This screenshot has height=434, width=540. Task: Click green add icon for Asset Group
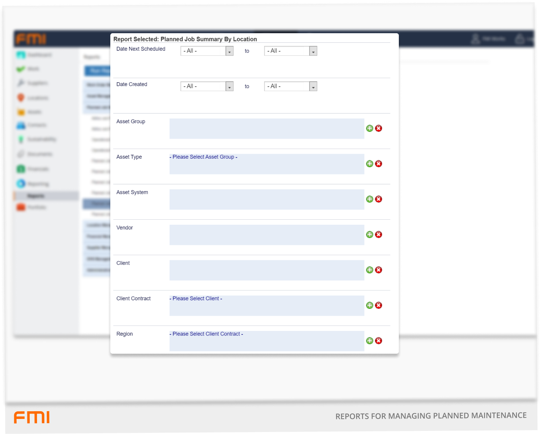[x=370, y=128]
